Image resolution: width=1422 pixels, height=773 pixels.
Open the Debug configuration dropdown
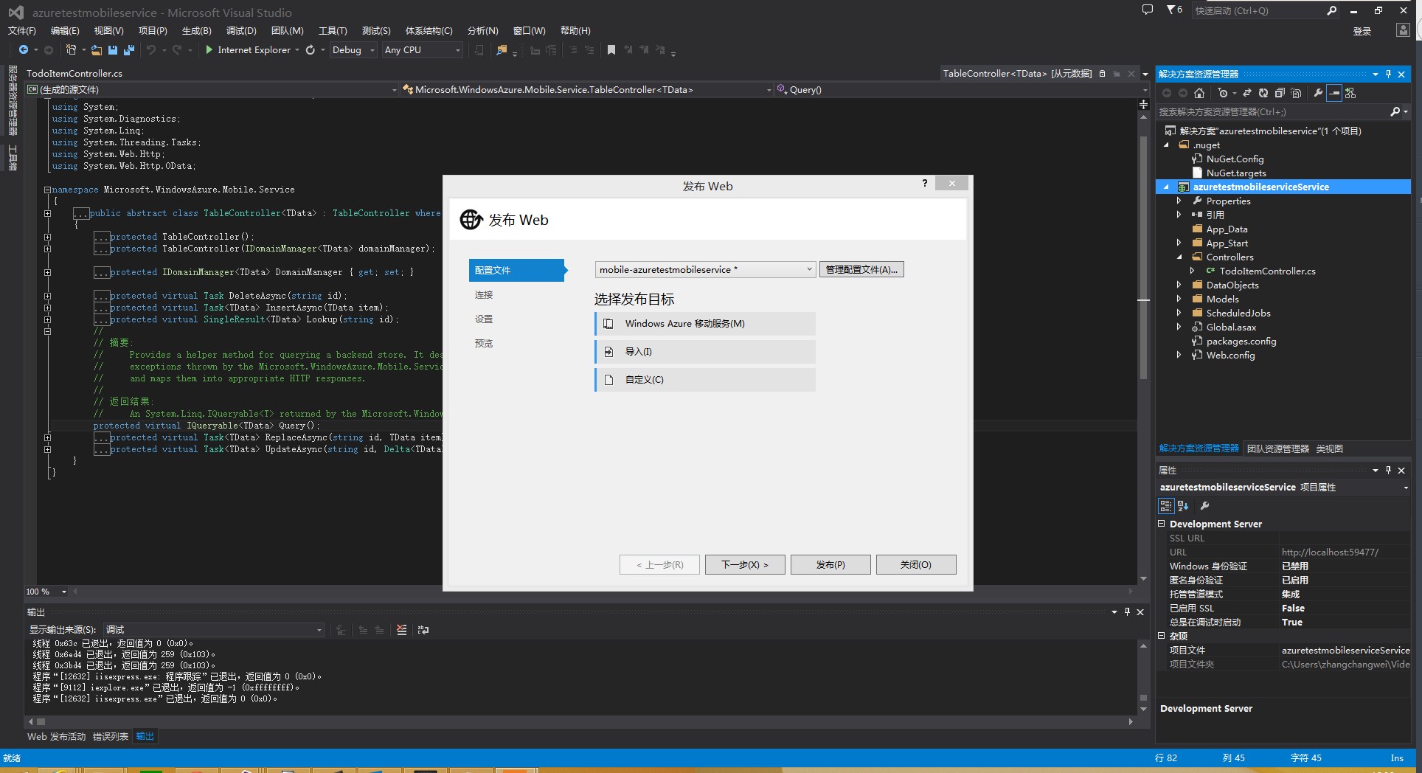(x=353, y=49)
